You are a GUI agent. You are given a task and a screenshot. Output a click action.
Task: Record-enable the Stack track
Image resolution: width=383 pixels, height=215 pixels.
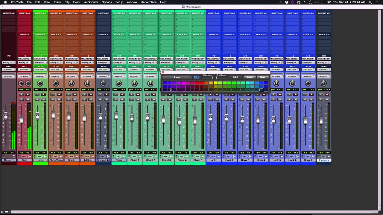pos(75,94)
